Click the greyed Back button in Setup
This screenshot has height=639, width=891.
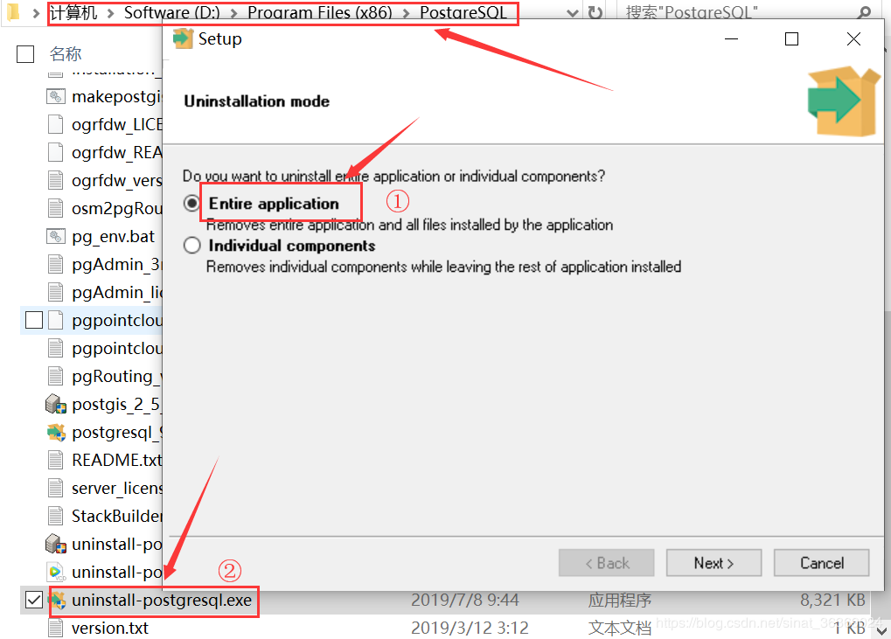pos(606,563)
